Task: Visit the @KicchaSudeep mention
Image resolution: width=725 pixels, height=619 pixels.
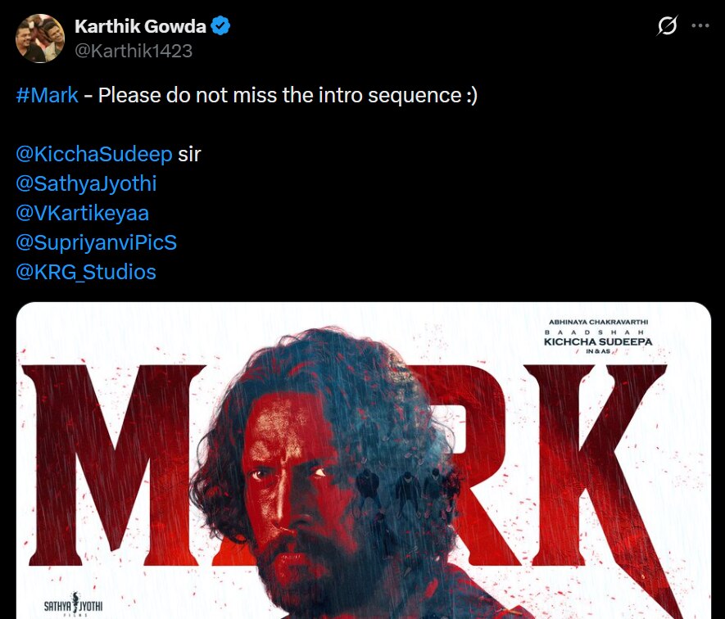Action: pos(94,154)
